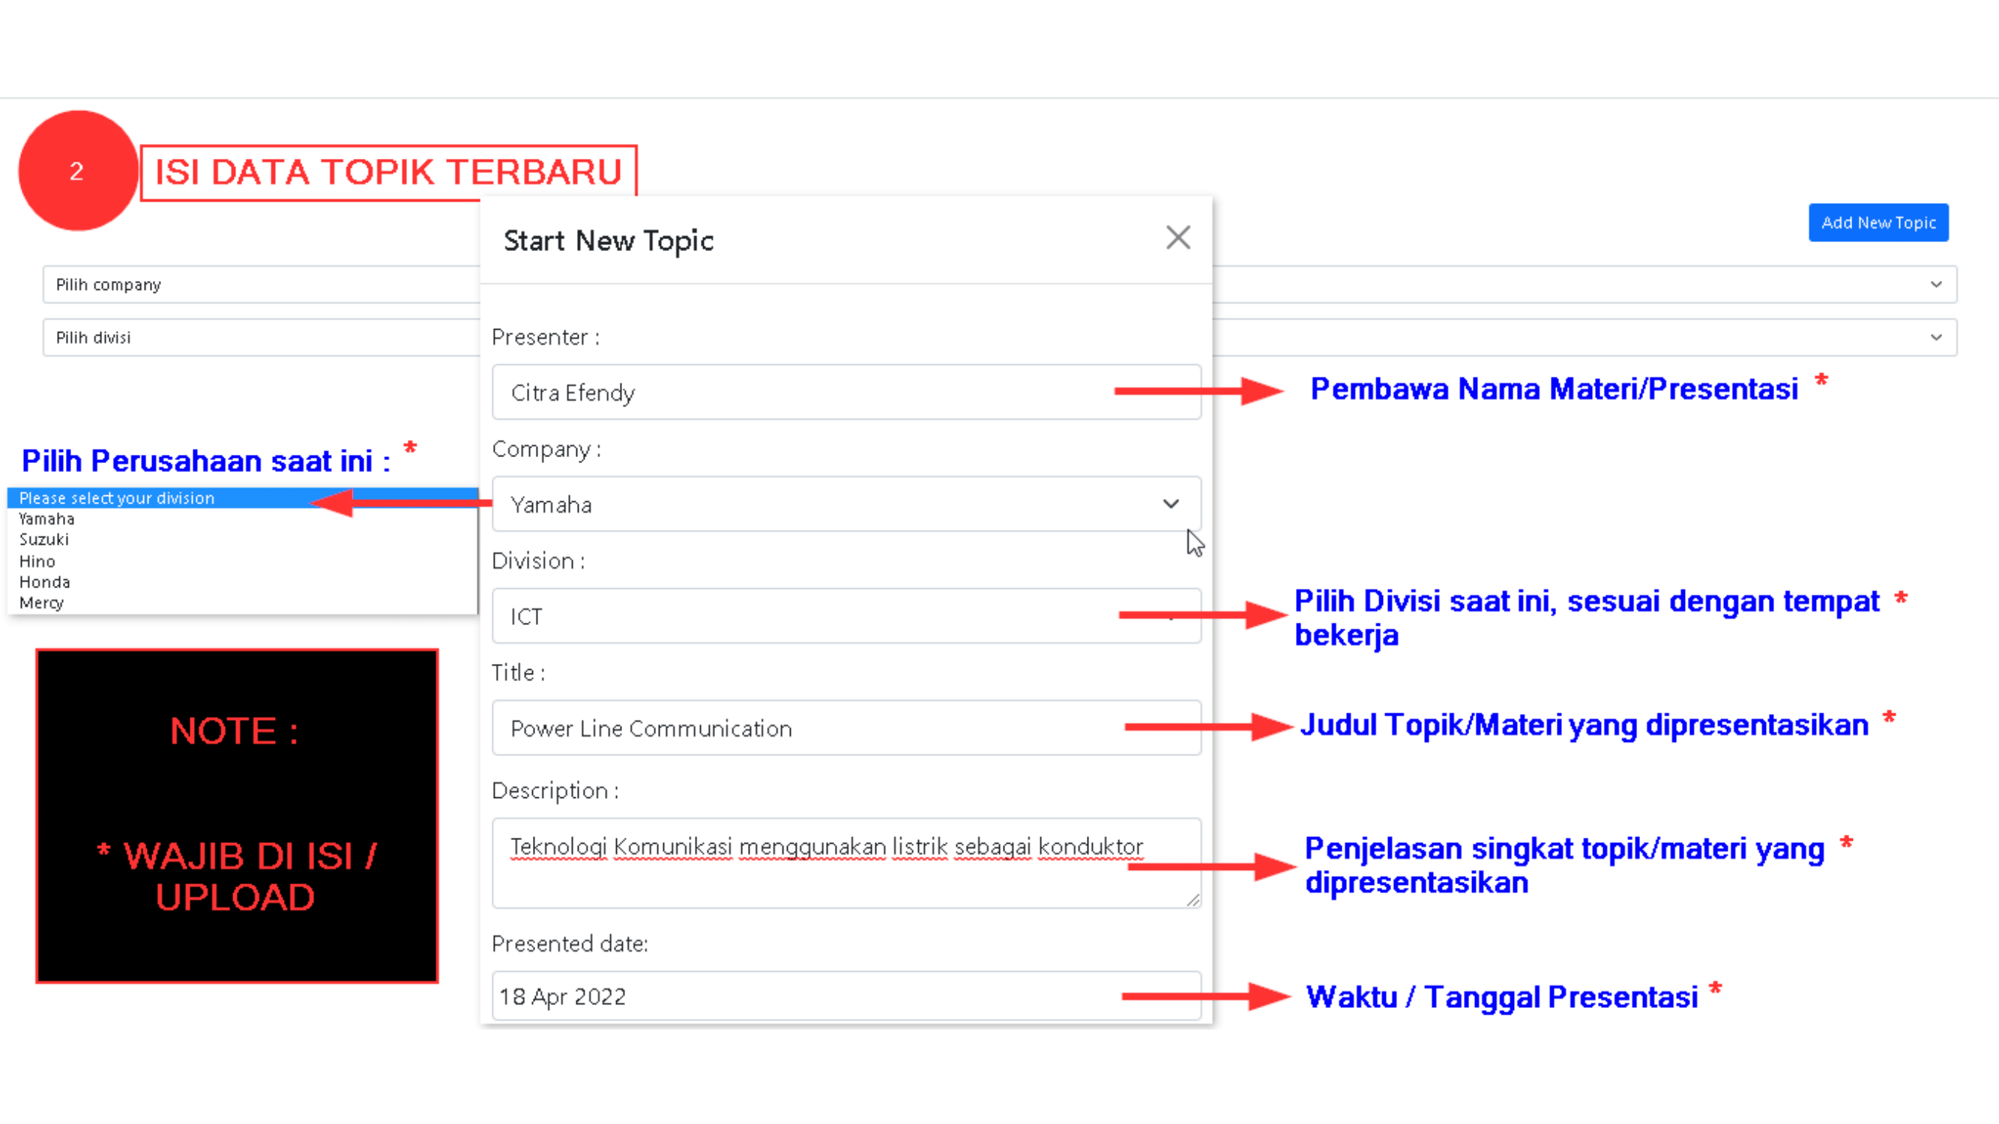Click the Title field Power Line Communication
The image size is (1999, 1124).
(x=847, y=728)
